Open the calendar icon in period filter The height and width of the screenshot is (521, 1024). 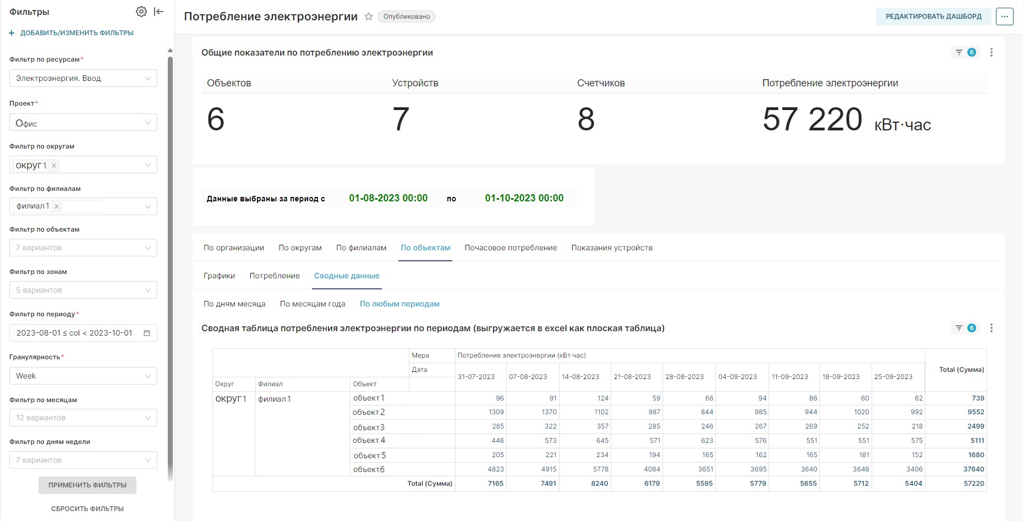(x=147, y=333)
